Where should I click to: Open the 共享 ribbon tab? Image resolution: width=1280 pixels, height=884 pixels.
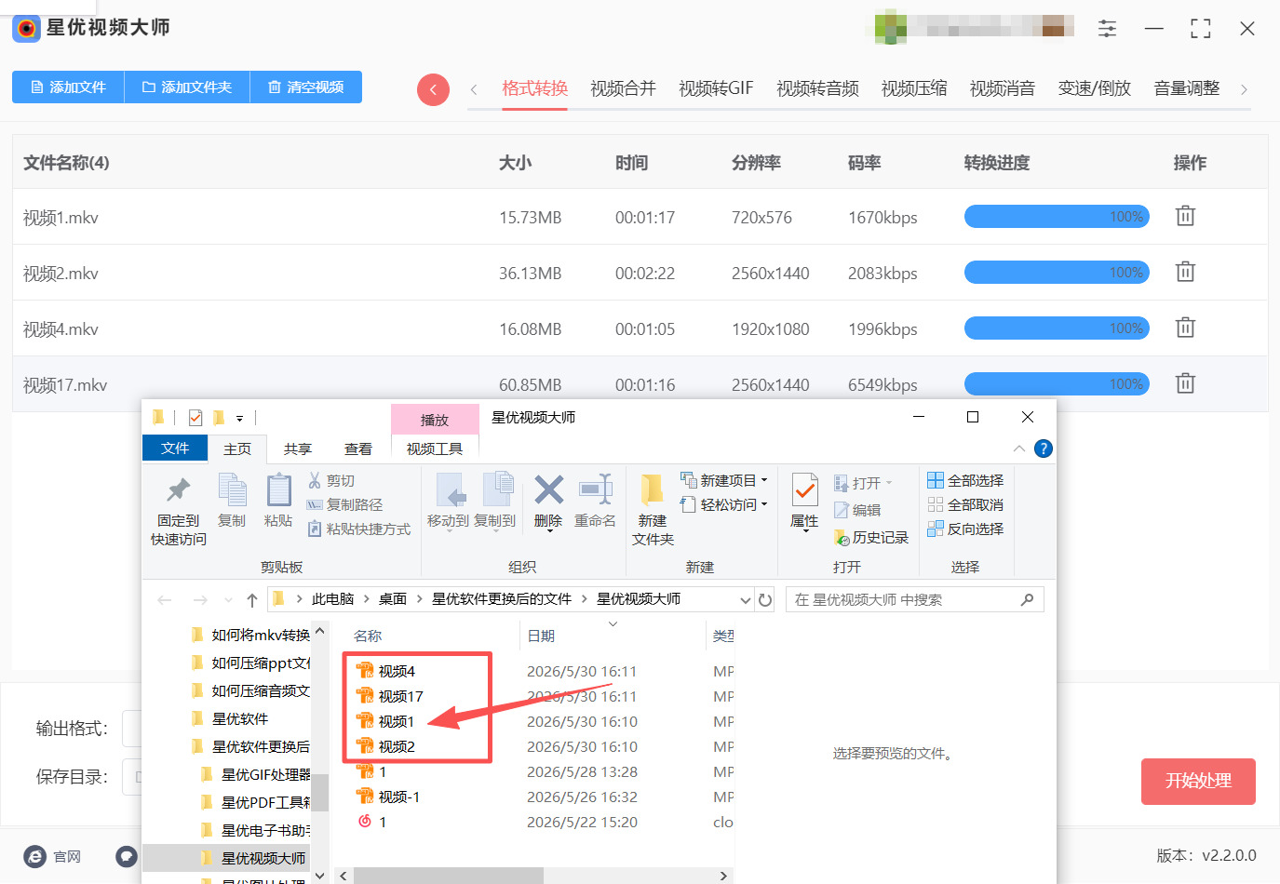pyautogui.click(x=298, y=449)
